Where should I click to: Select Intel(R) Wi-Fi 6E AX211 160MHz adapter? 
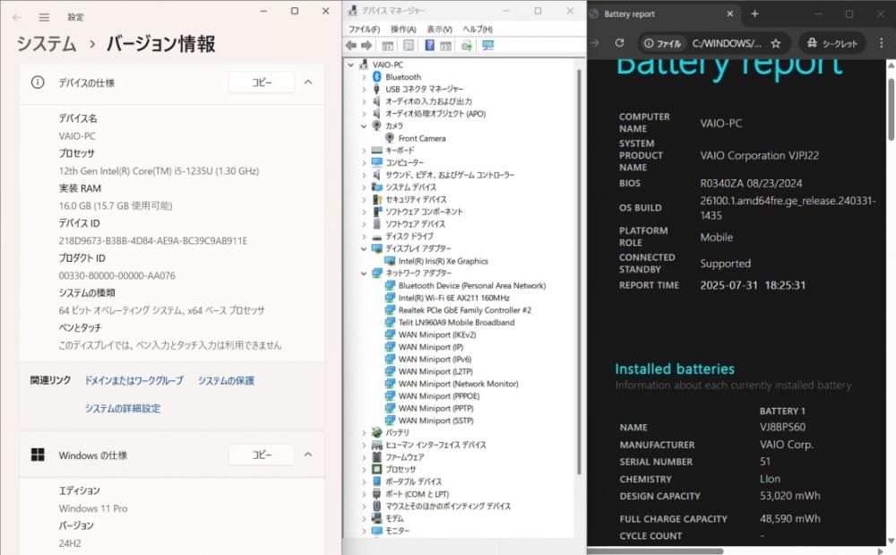coord(453,298)
